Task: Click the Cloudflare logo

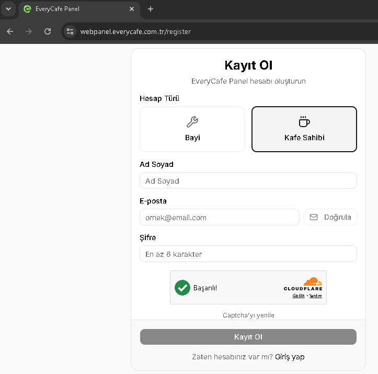Action: point(303,284)
